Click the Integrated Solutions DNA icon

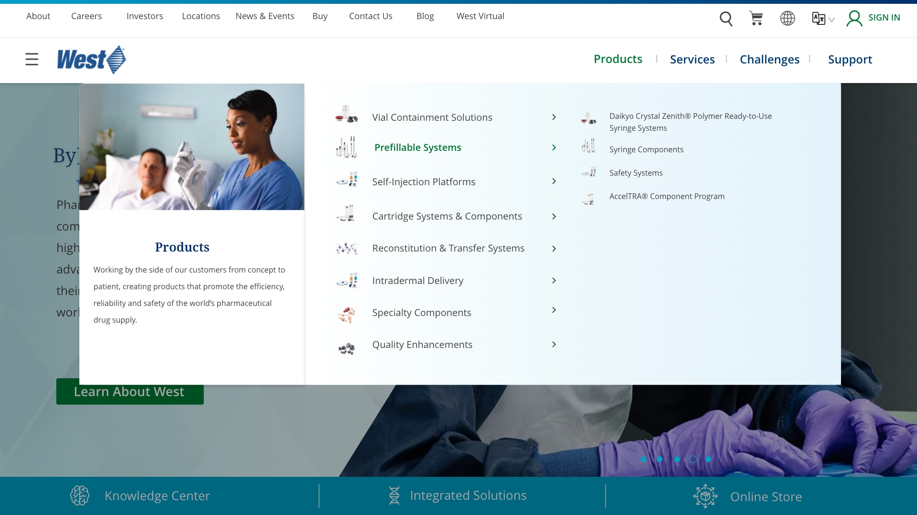point(394,495)
